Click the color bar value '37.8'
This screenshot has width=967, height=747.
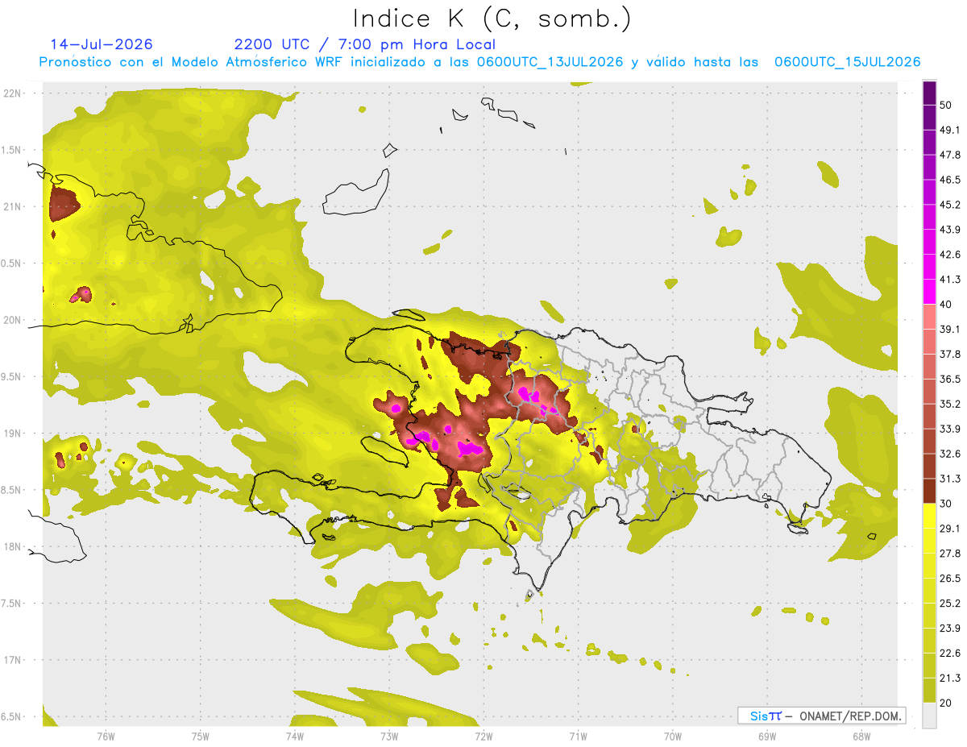click(x=951, y=354)
